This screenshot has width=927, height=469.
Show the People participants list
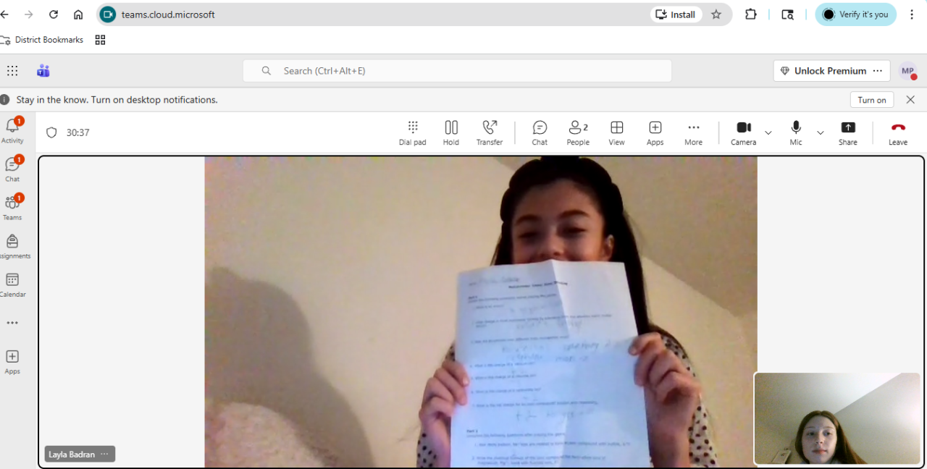578,132
